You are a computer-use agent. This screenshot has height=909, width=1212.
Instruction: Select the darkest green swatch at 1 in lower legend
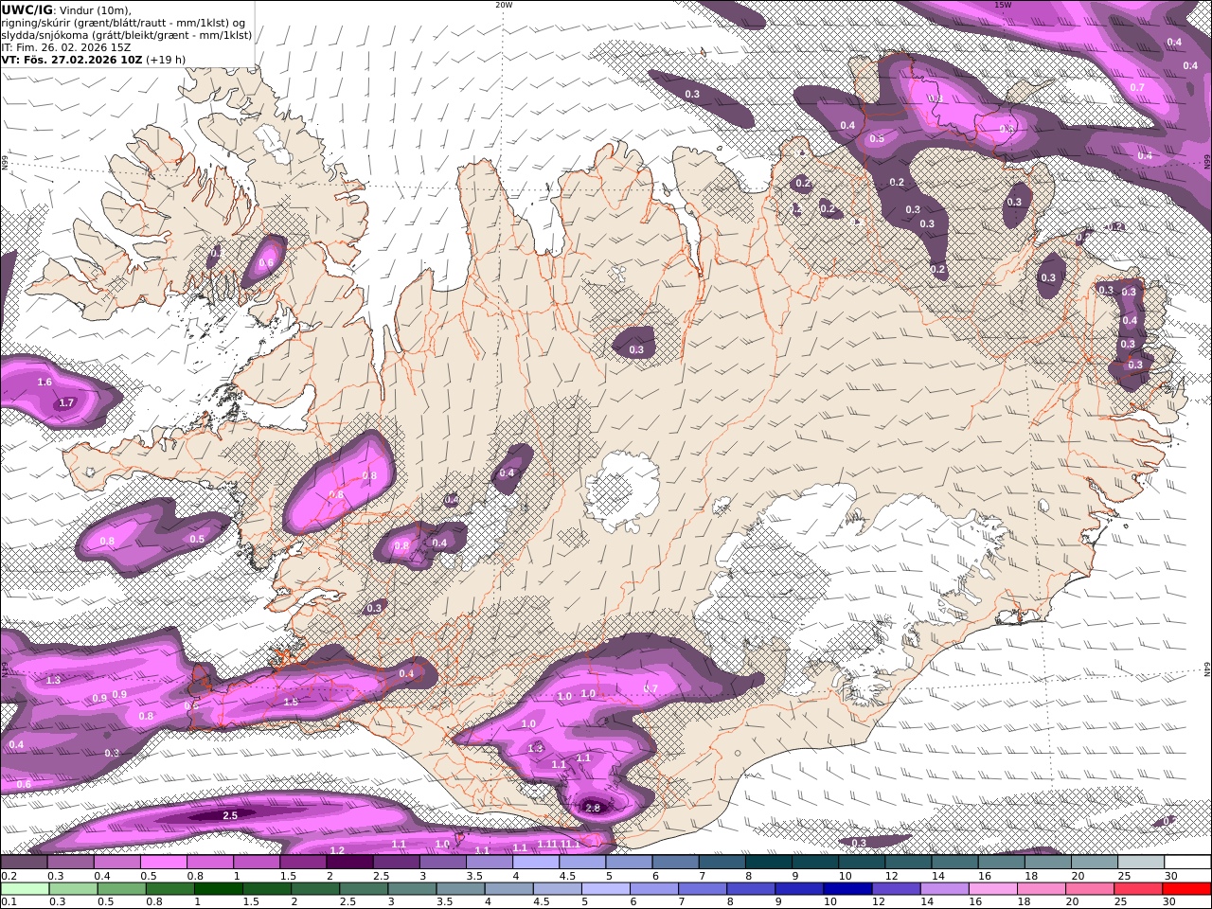point(217,889)
